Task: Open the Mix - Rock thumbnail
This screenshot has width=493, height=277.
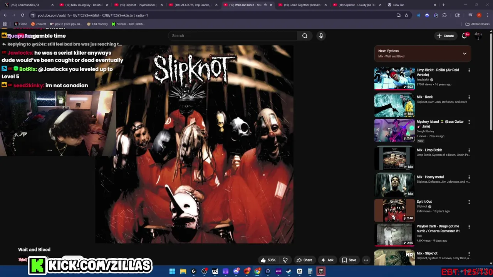Action: [x=394, y=105]
